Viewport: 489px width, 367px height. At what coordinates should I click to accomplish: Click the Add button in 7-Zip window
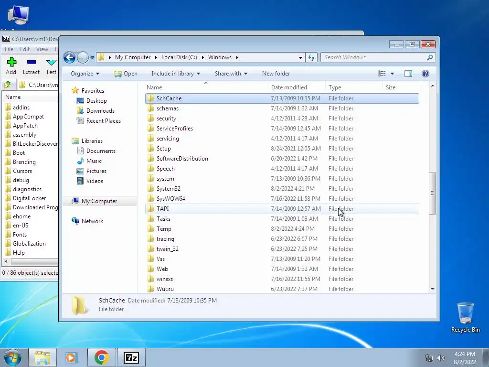point(11,66)
